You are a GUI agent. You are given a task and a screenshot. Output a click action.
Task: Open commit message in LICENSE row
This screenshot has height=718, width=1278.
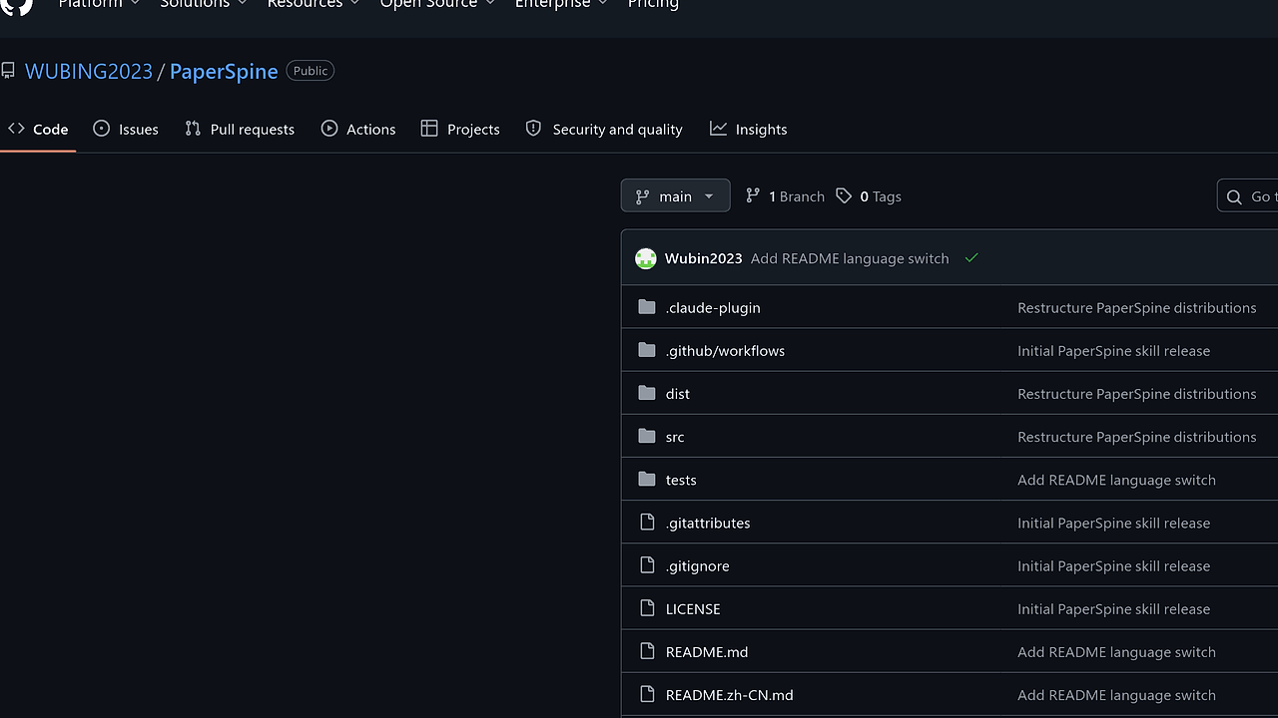pos(1114,608)
